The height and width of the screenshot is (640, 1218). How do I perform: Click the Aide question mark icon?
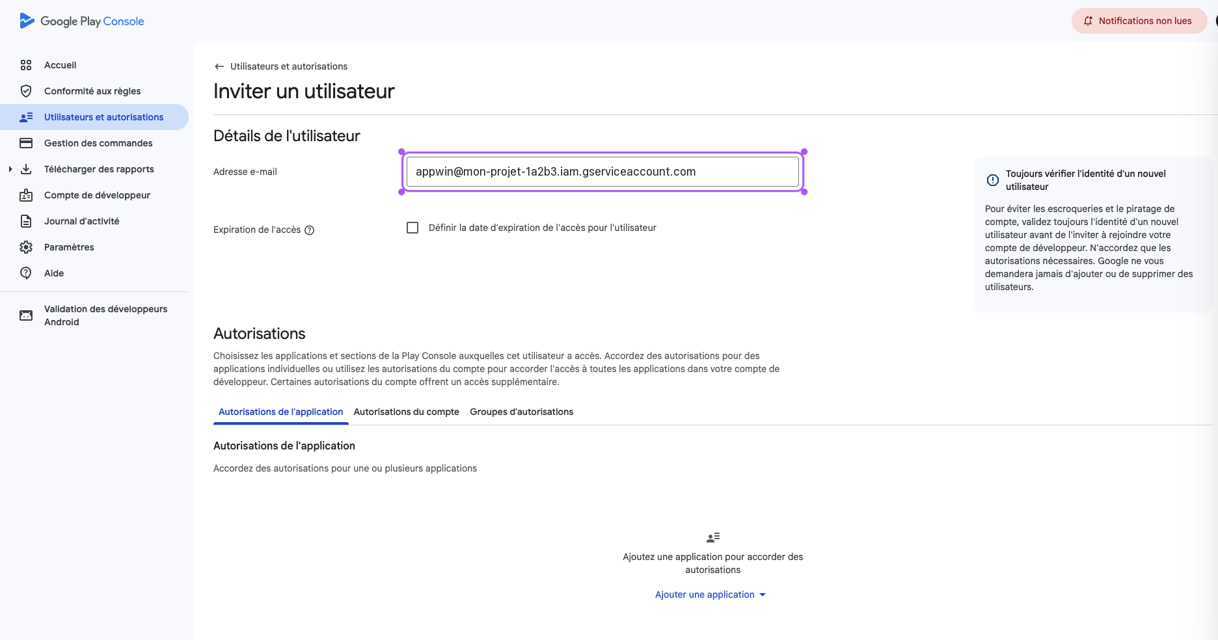coord(26,273)
